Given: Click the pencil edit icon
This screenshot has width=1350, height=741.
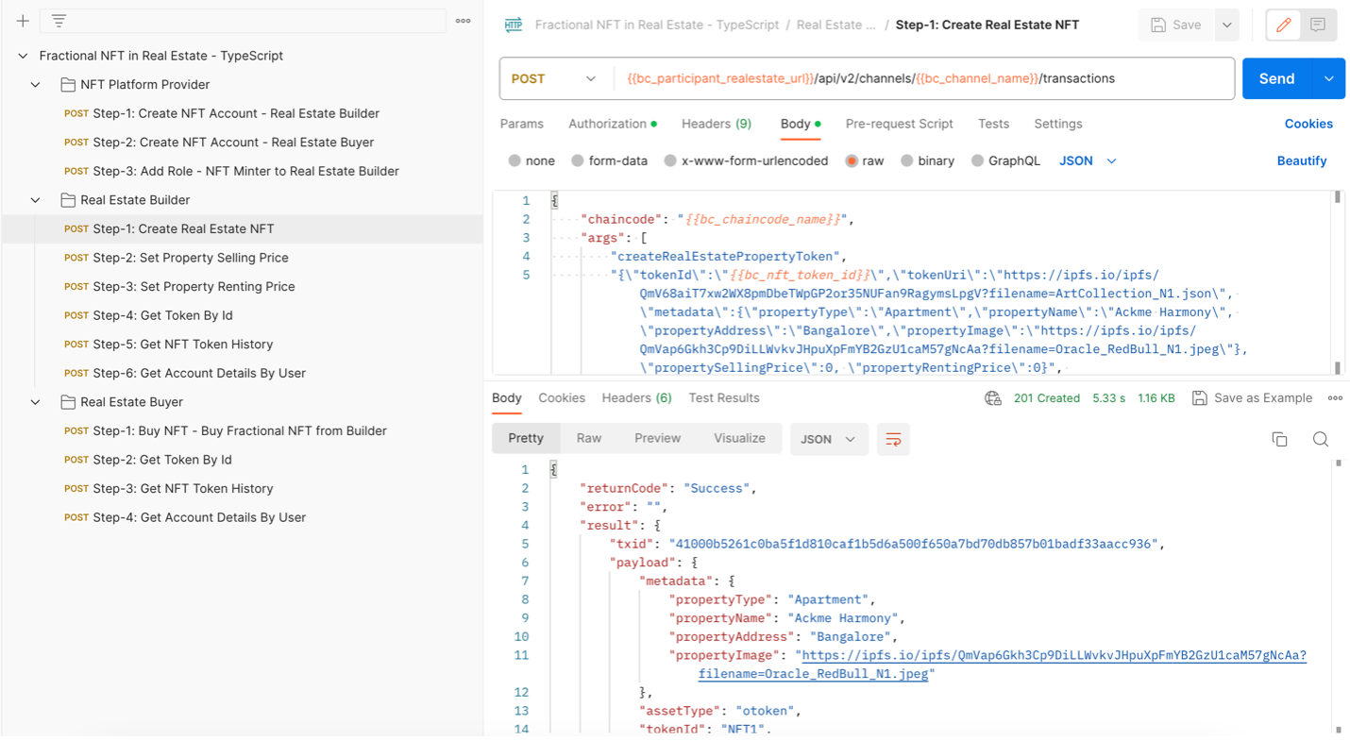Looking at the screenshot, I should click(1283, 25).
